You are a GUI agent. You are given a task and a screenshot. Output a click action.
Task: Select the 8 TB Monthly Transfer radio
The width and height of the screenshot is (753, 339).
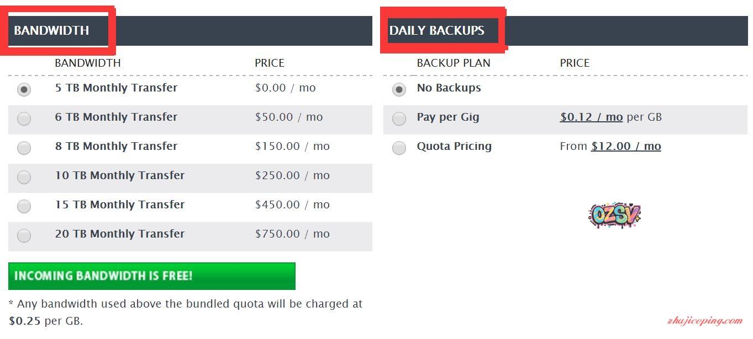(24, 148)
